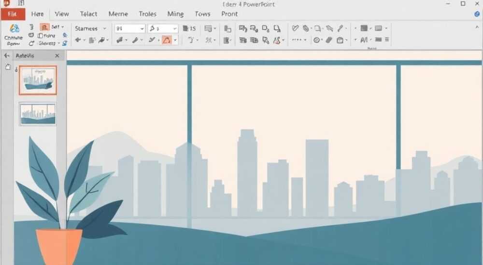The width and height of the screenshot is (483, 265).
Task: Click the thin horizontal lines icon
Action: point(387,40)
